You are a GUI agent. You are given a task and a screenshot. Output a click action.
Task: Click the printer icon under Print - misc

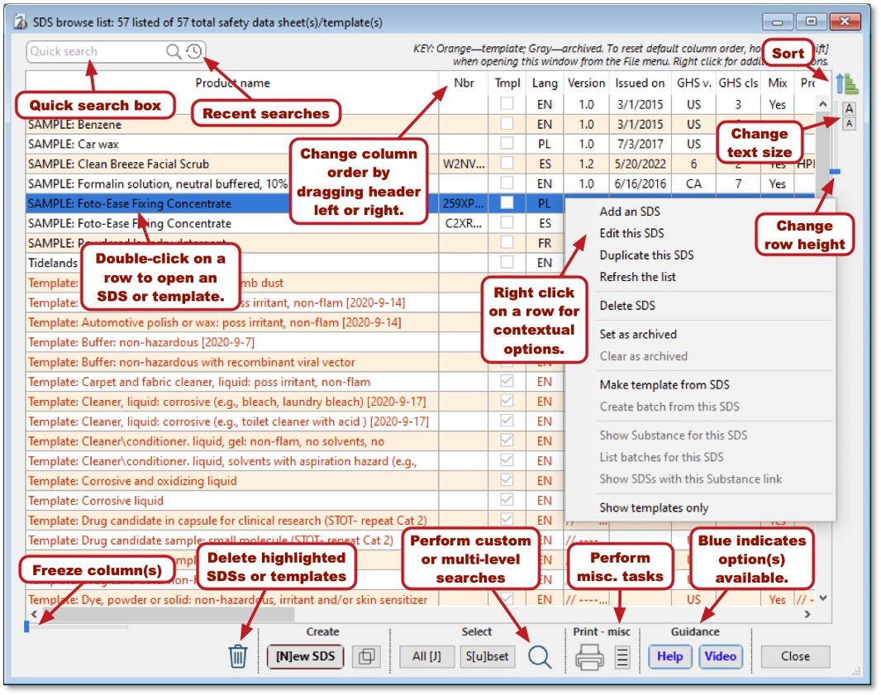coord(589,656)
